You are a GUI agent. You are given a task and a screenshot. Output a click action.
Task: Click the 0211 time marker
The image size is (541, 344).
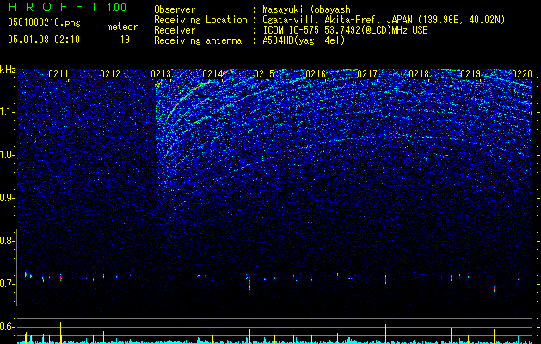click(x=58, y=73)
